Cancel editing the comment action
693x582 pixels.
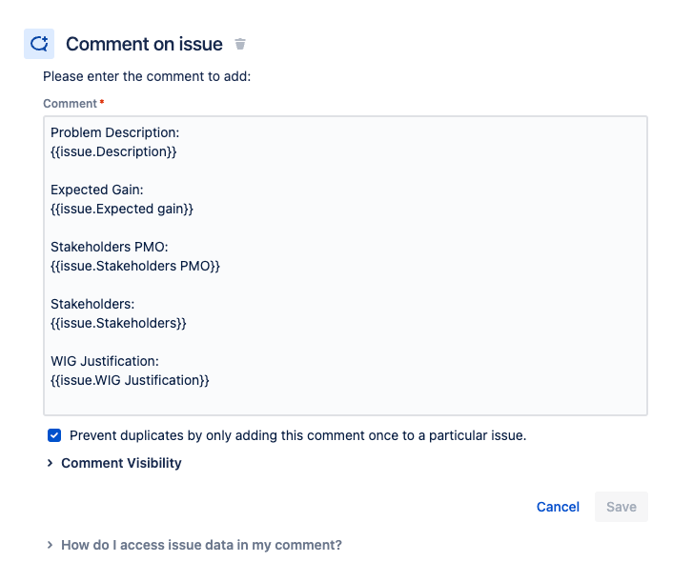coord(558,507)
